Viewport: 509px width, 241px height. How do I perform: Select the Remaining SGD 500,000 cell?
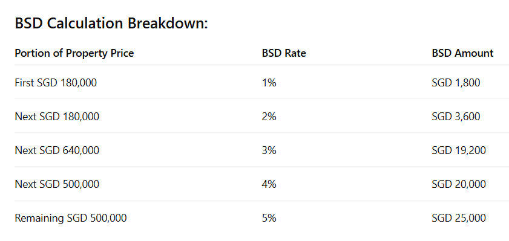(x=71, y=218)
